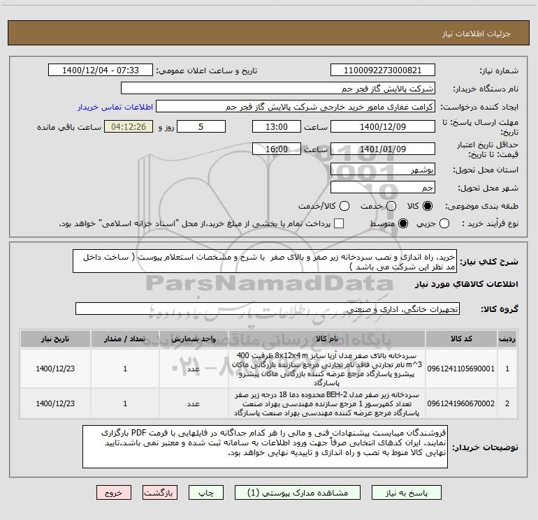Click the چاپ print button
Viewport: 538px width, 520px height.
tap(206, 493)
